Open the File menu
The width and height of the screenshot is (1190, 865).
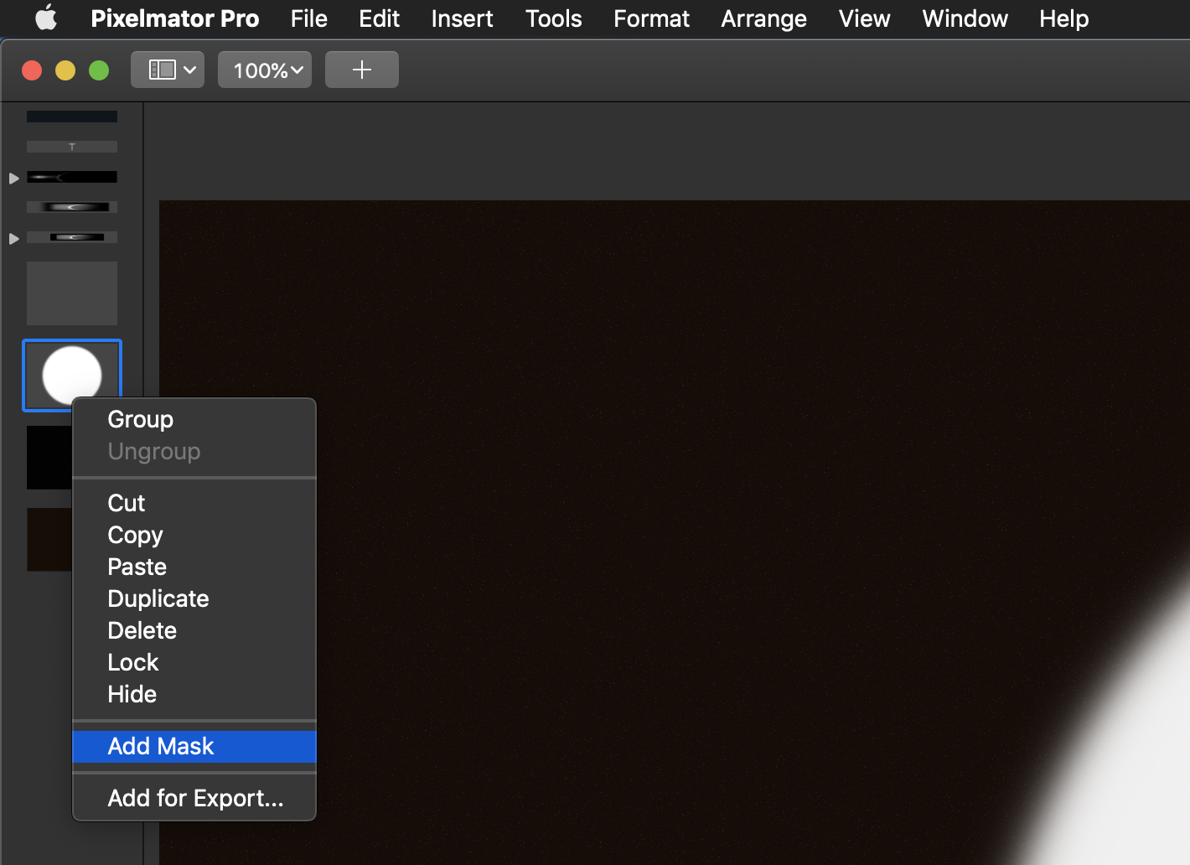[x=308, y=18]
